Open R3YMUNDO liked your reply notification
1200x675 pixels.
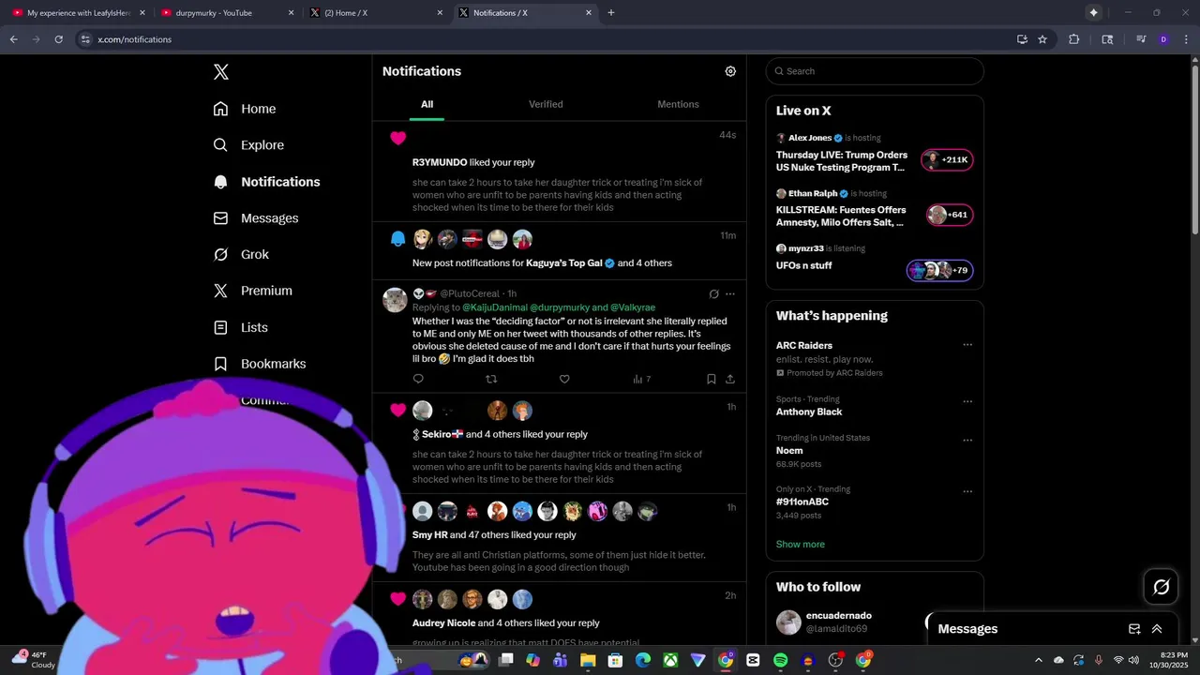pos(559,172)
